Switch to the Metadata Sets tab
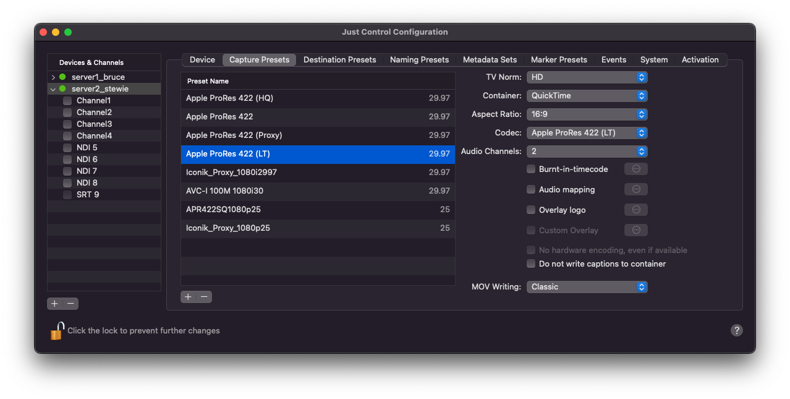Screen dimensions: 790x399 (x=490, y=60)
